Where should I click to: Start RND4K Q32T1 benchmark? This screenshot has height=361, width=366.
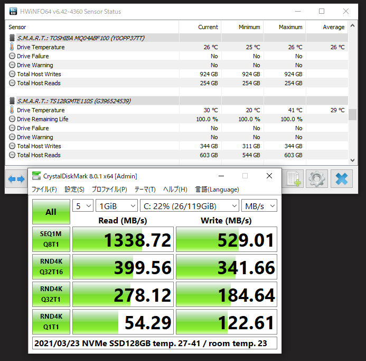[51, 294]
